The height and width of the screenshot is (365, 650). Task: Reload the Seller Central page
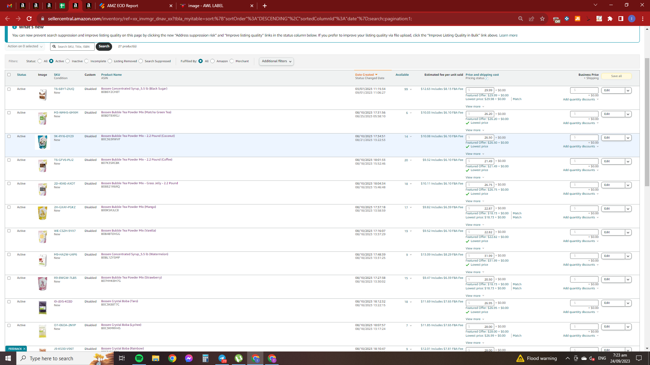[29, 19]
